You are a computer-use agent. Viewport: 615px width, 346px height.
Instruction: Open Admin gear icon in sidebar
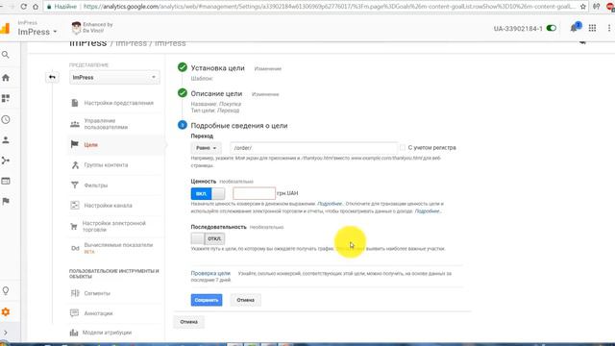click(6, 312)
